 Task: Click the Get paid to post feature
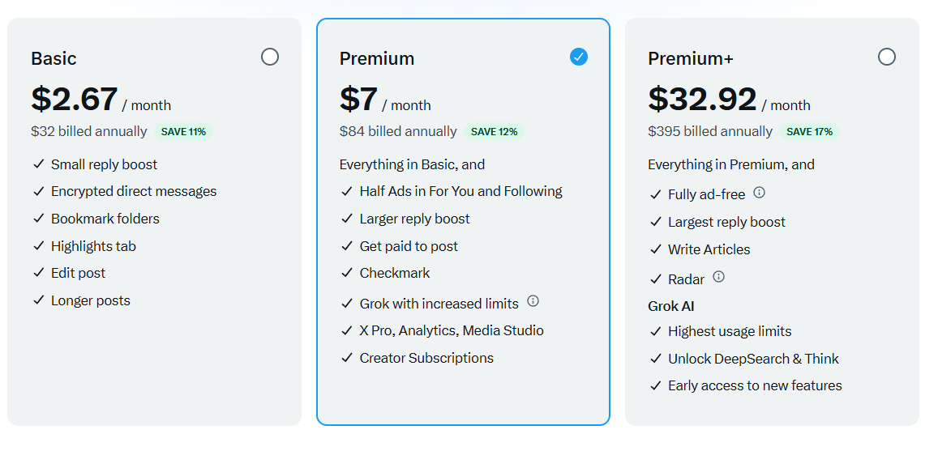[x=409, y=246]
